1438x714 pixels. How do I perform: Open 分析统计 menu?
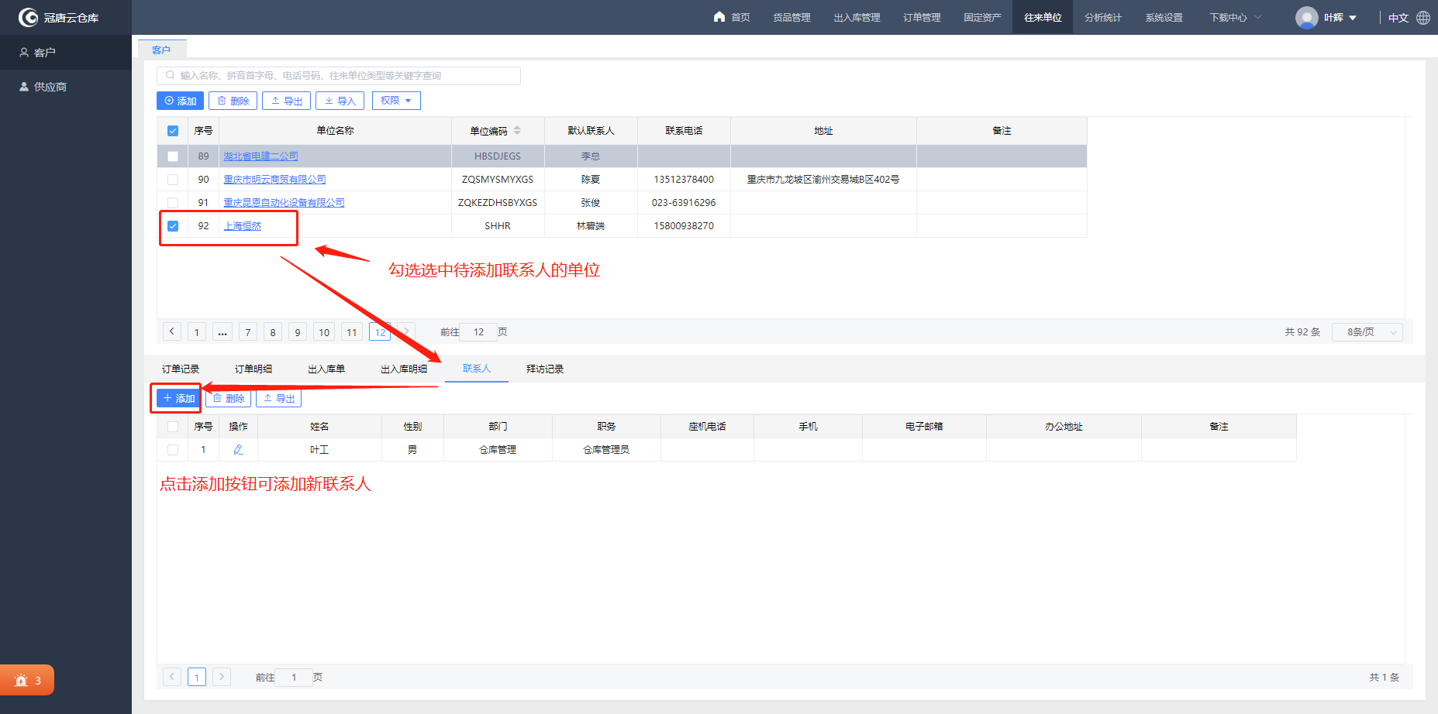[1103, 17]
